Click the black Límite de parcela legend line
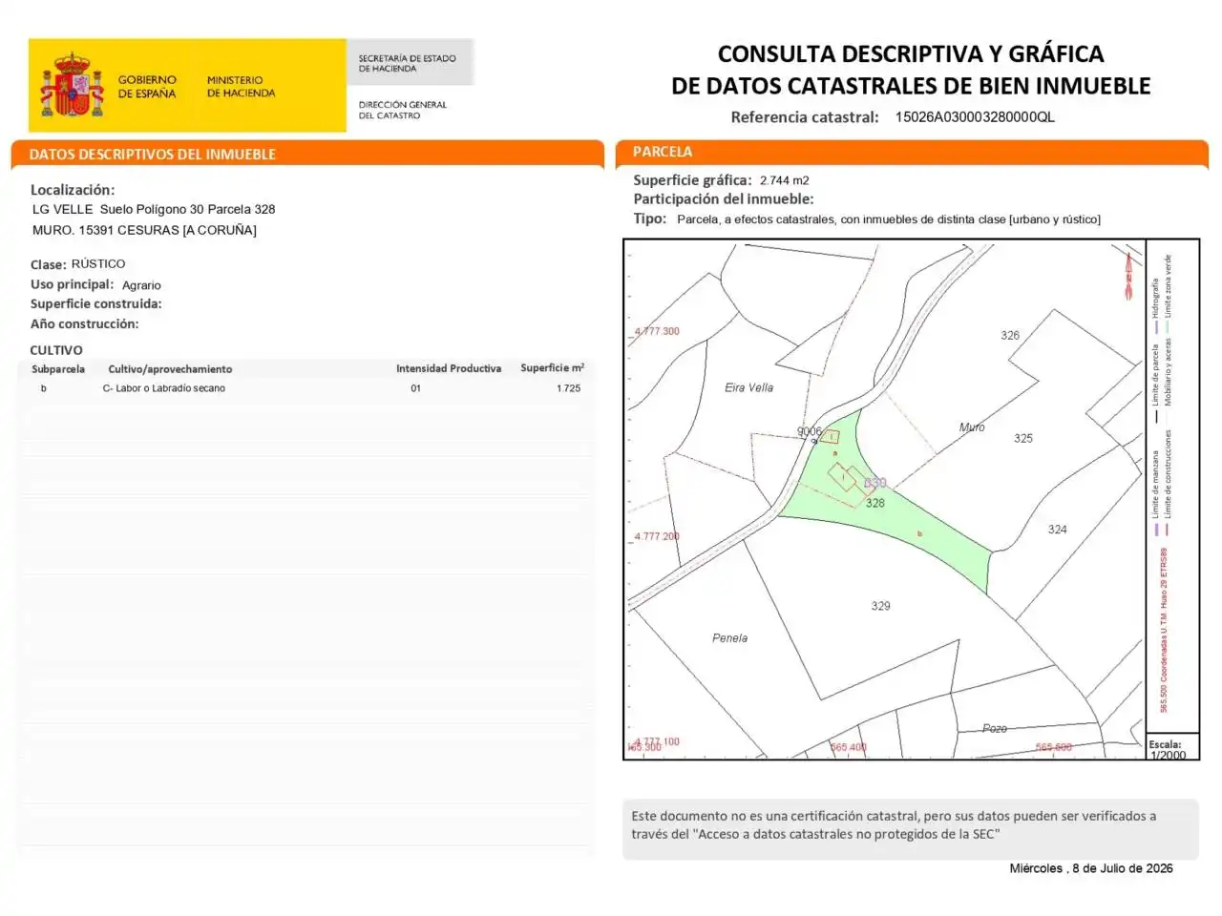This screenshot has height=916, width=1222. [x=1155, y=417]
